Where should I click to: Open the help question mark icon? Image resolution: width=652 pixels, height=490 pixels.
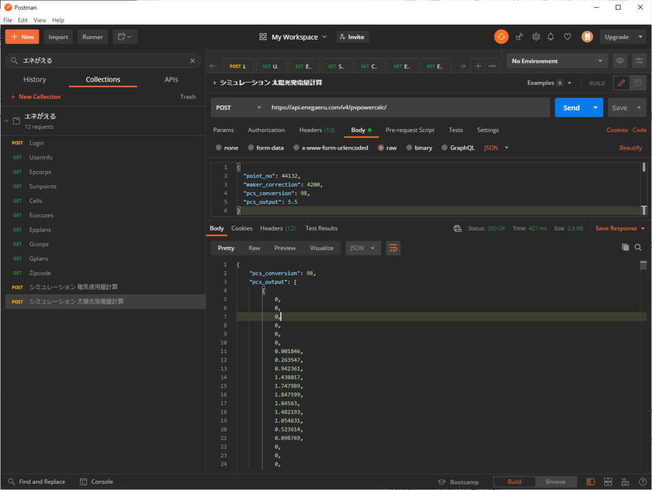pyautogui.click(x=642, y=482)
